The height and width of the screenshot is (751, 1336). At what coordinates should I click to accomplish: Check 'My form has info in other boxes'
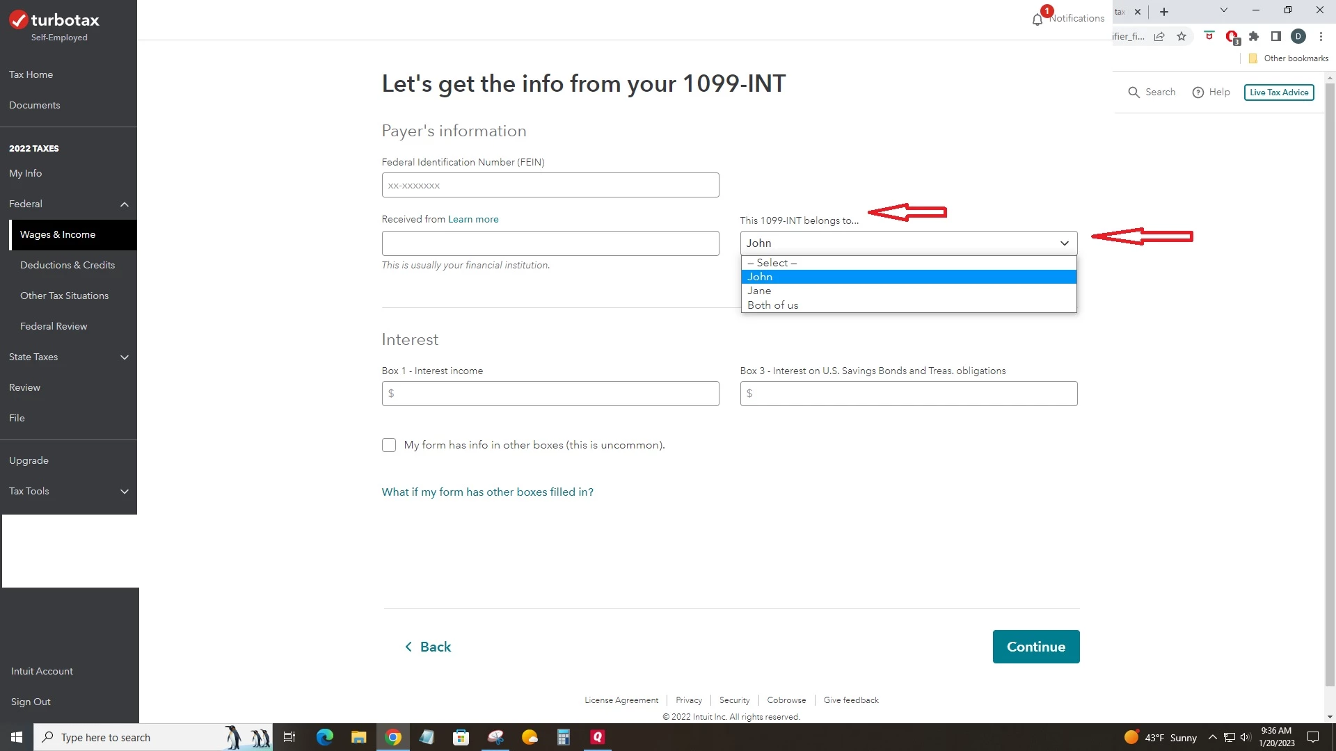click(x=389, y=445)
